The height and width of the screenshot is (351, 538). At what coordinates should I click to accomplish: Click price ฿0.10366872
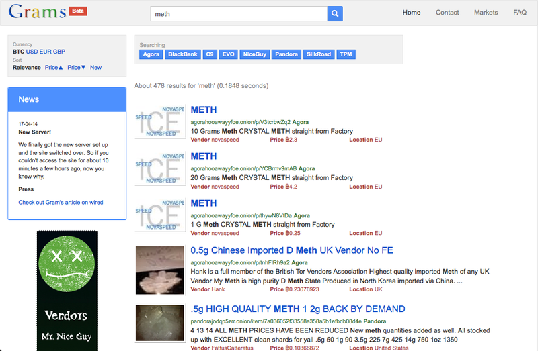click(x=302, y=348)
